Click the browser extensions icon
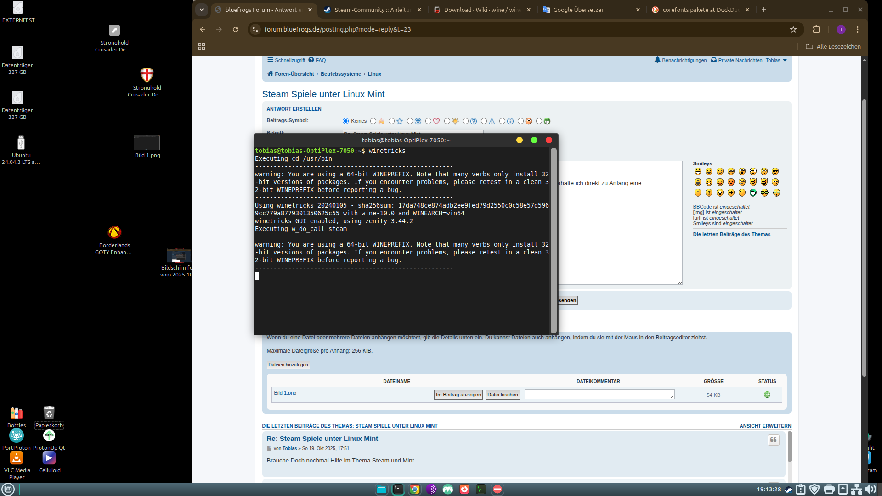This screenshot has width=882, height=496. click(817, 29)
